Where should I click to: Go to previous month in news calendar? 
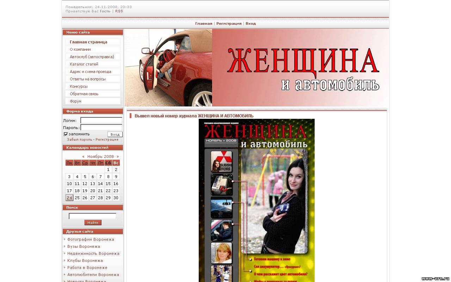[x=84, y=157]
